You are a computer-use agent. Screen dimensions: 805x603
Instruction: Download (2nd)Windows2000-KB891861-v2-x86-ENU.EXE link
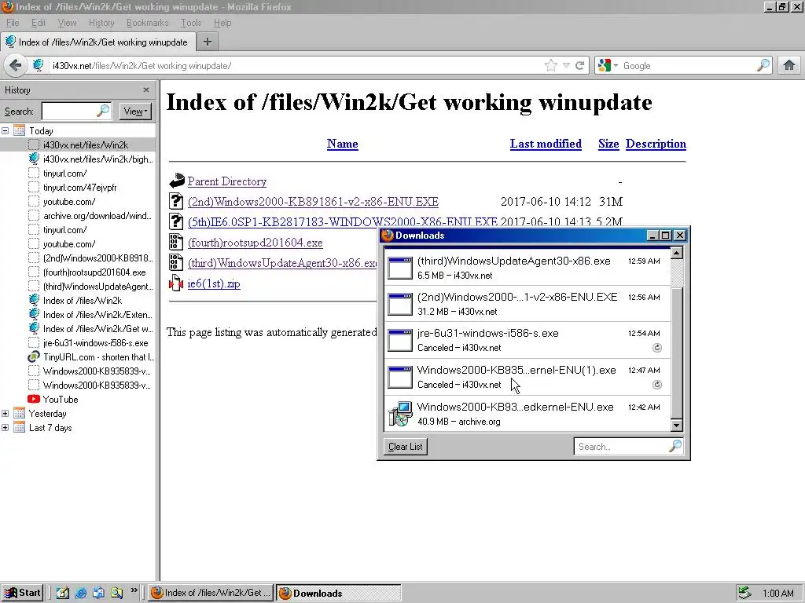click(x=313, y=202)
